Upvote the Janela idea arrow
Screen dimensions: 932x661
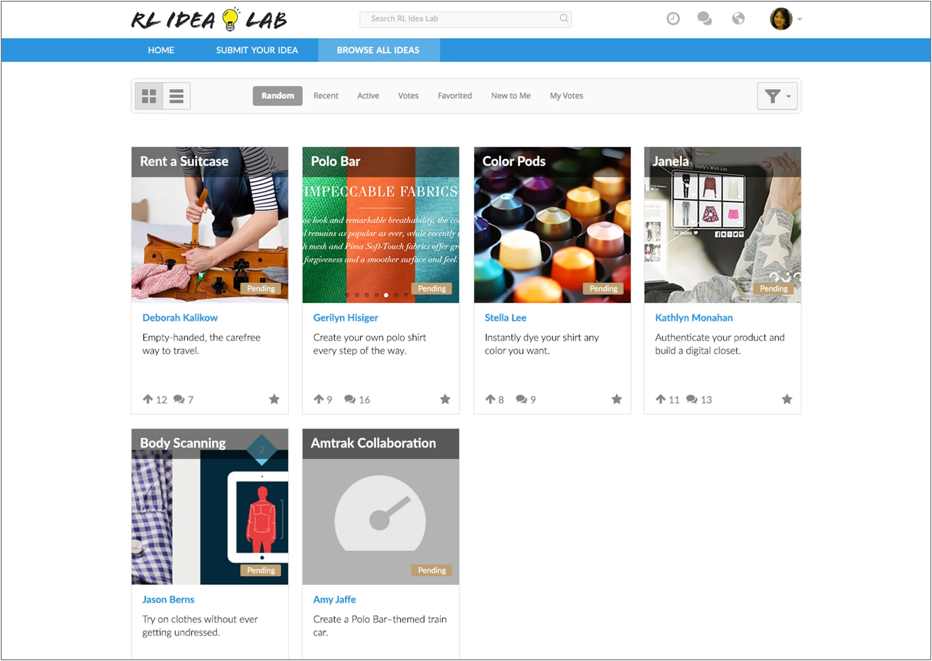click(x=660, y=399)
